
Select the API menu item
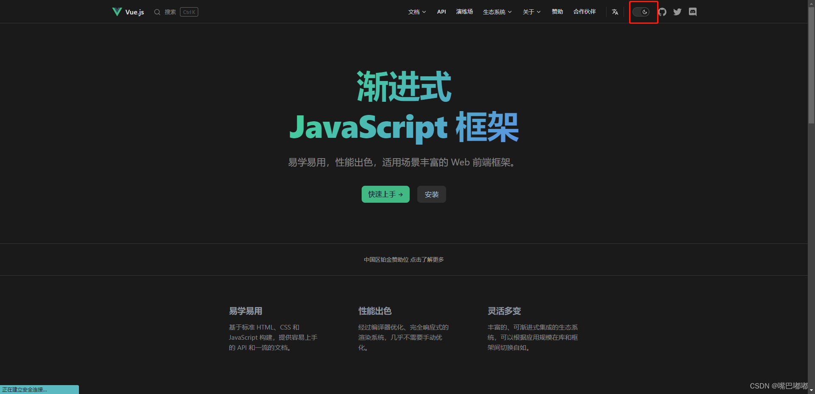tap(441, 12)
